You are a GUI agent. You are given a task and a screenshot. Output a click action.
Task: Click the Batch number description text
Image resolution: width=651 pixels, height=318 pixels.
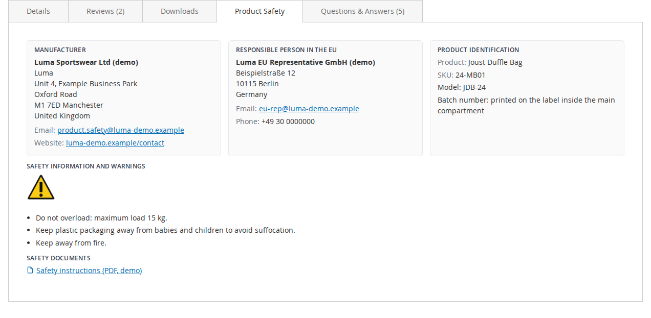coord(526,105)
